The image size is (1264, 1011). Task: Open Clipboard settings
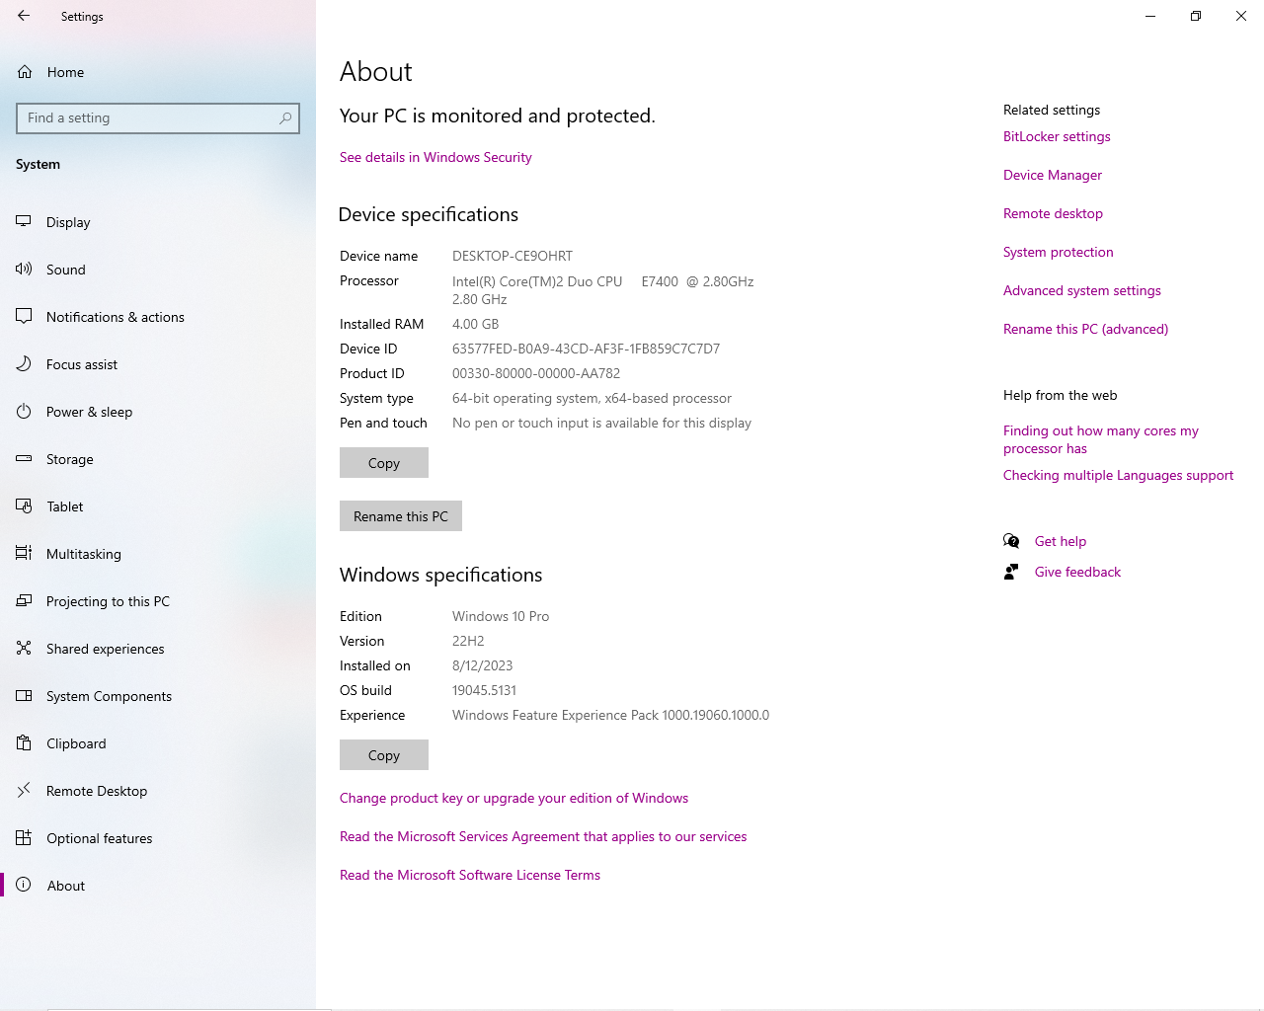point(158,743)
